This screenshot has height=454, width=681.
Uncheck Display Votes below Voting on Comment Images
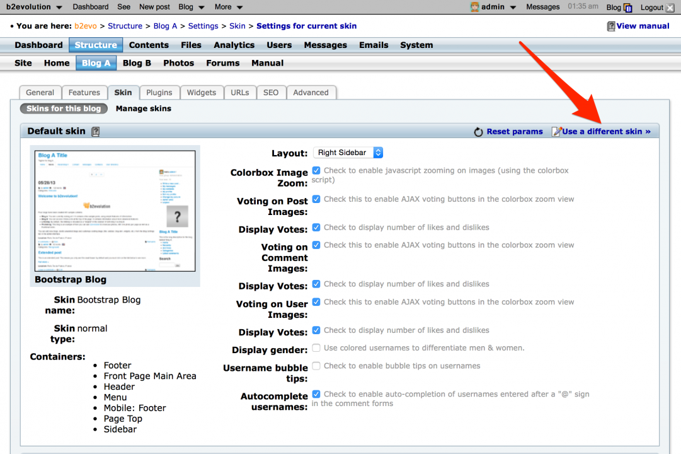click(316, 284)
